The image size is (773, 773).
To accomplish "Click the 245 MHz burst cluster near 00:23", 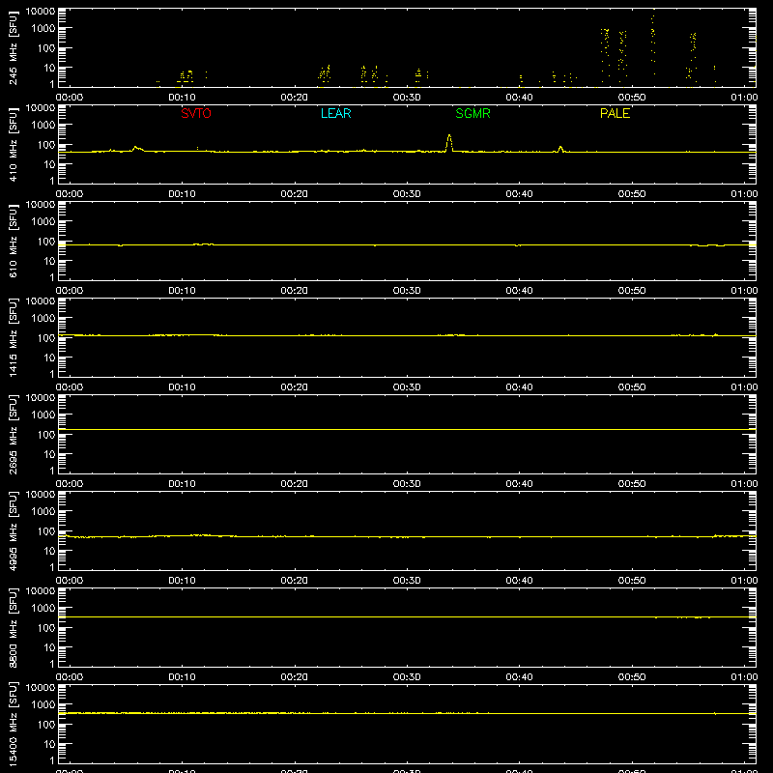I will (325, 73).
